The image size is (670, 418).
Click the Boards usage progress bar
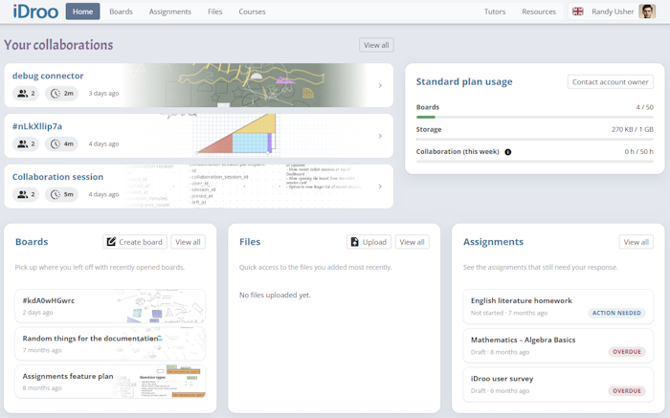click(535, 117)
